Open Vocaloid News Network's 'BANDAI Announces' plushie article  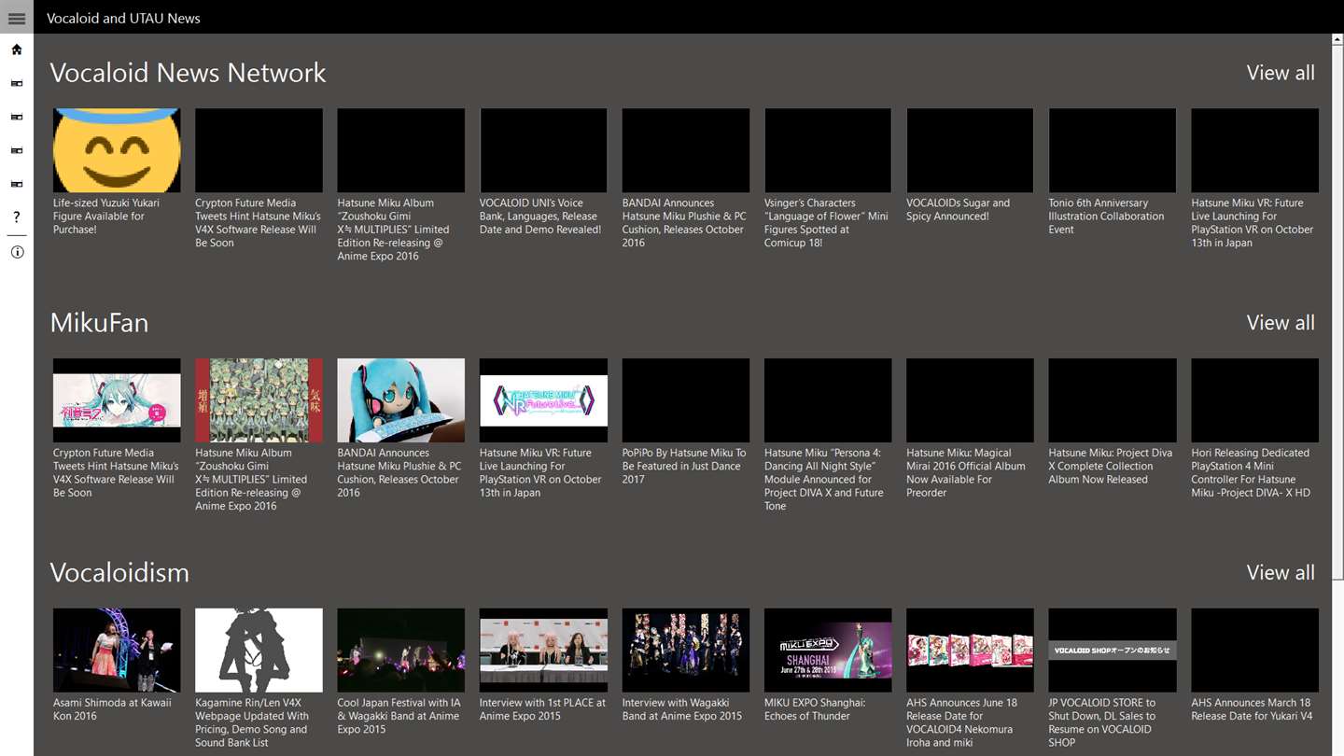click(686, 177)
